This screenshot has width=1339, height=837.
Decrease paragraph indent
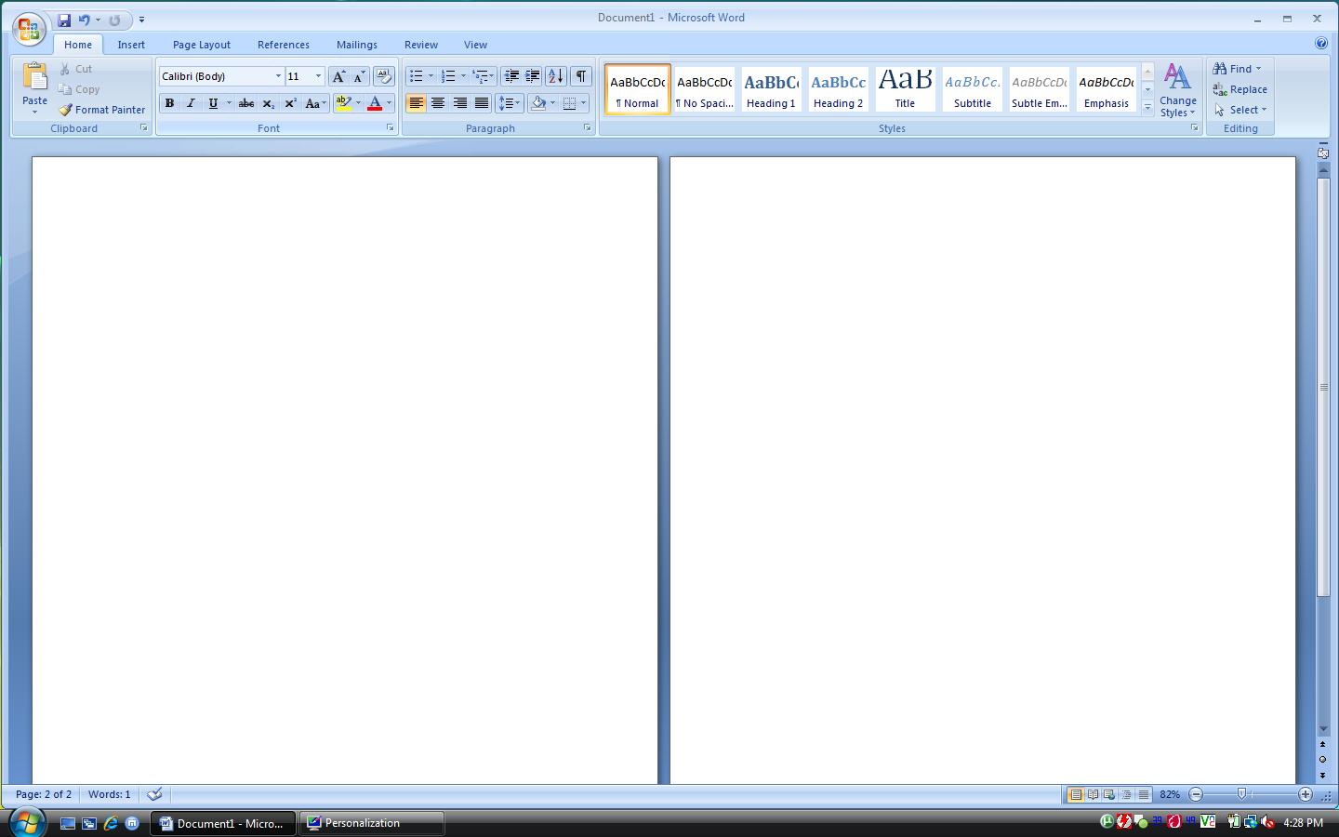point(511,76)
